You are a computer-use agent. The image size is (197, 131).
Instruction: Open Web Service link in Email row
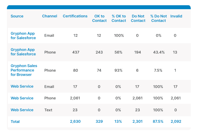tap(22, 86)
